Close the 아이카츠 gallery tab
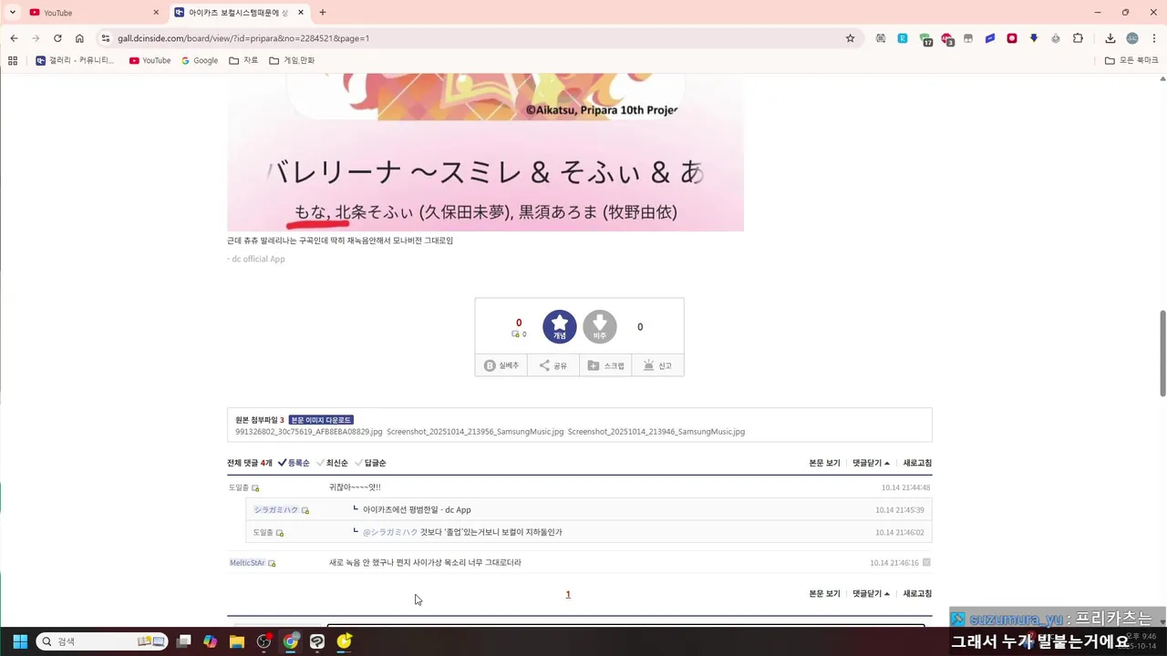 click(301, 13)
